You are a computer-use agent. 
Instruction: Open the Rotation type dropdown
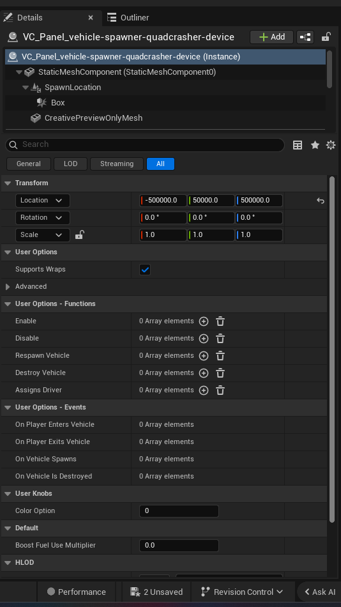tap(43, 217)
